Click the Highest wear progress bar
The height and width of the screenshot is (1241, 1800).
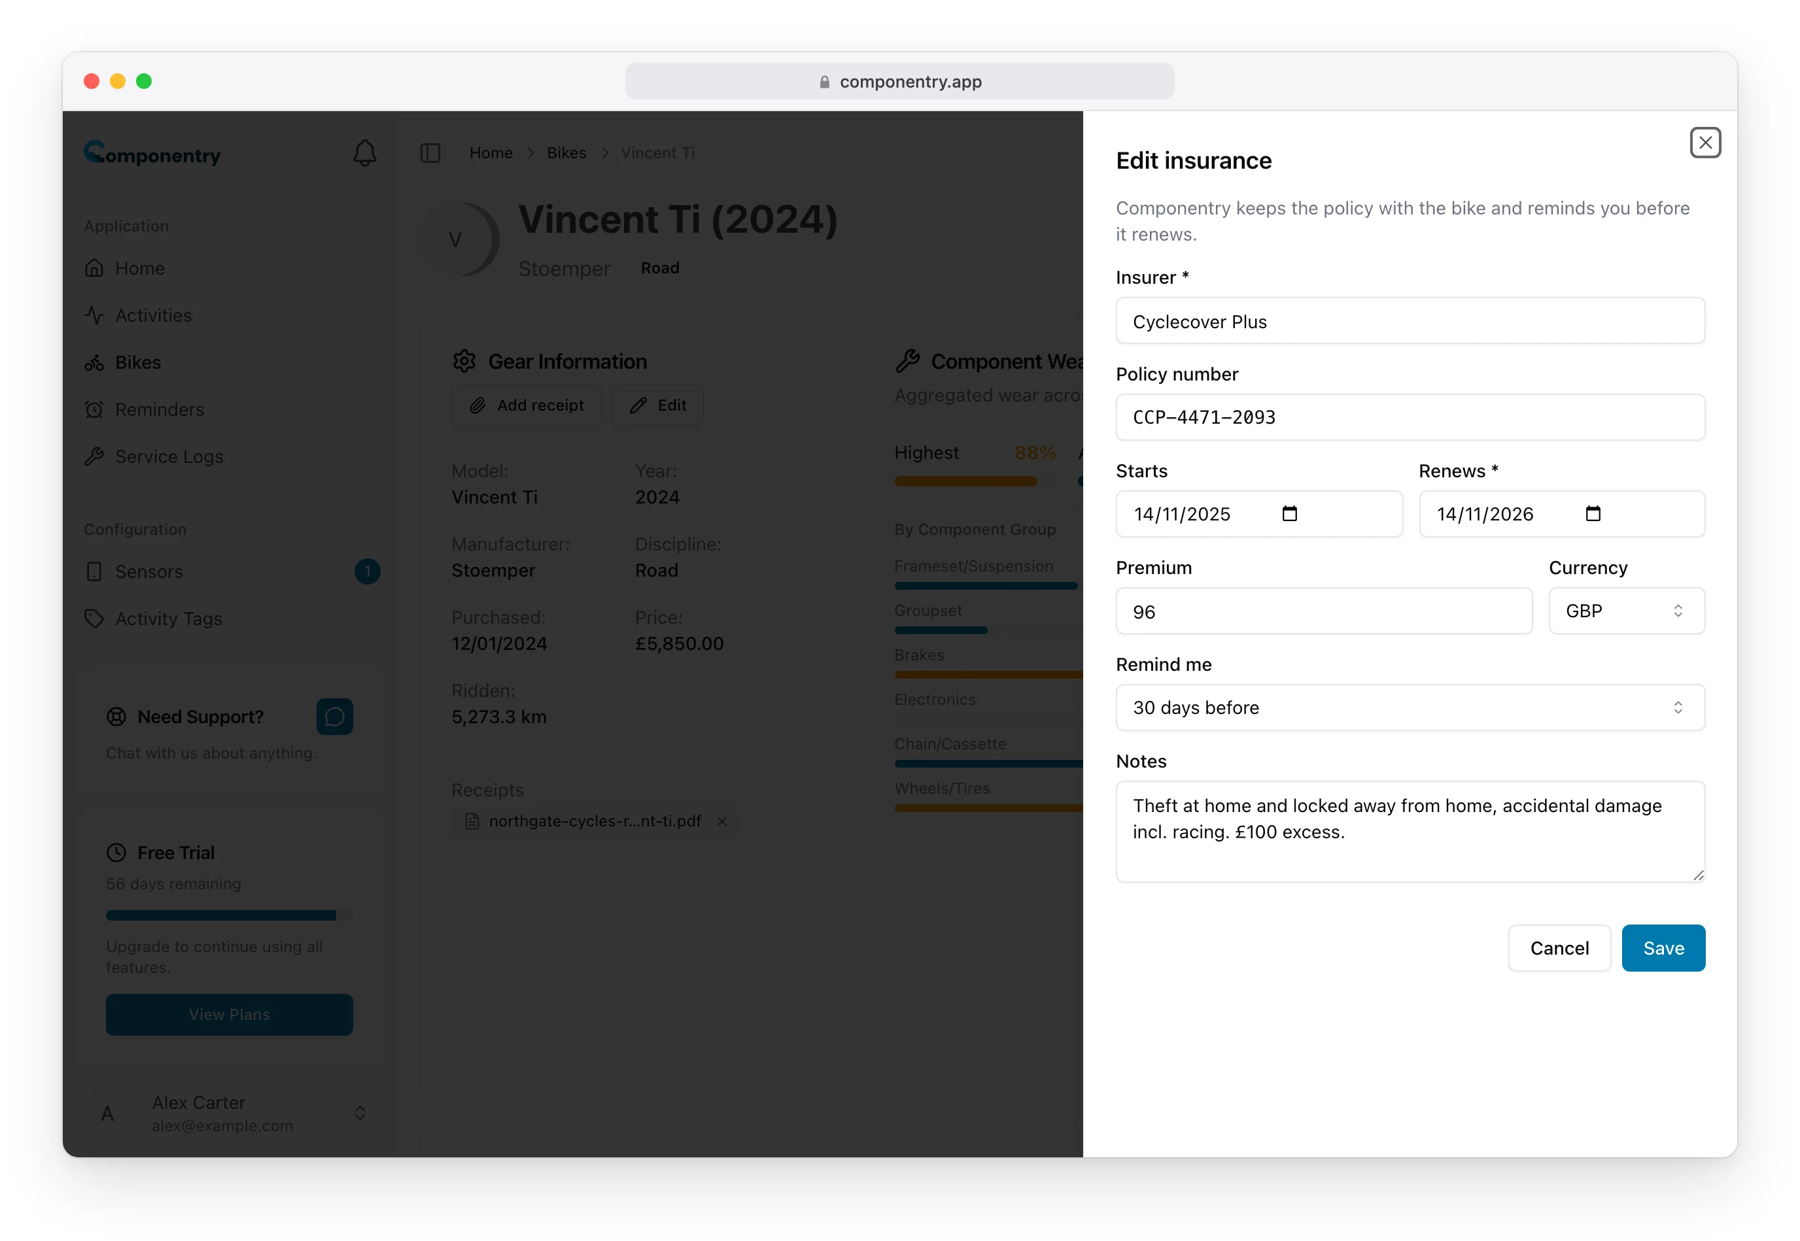click(x=975, y=482)
